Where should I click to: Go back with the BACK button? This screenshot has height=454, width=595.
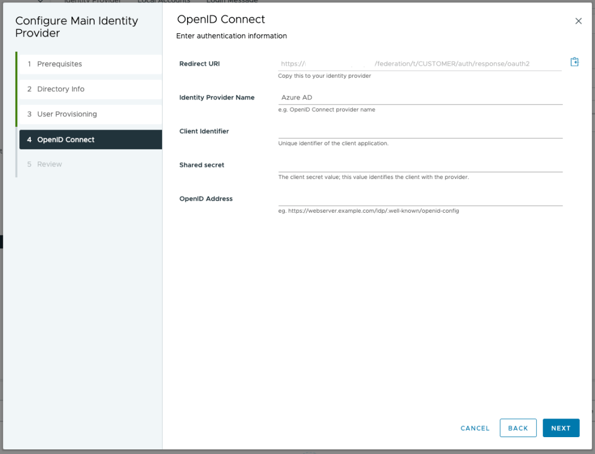coord(518,428)
